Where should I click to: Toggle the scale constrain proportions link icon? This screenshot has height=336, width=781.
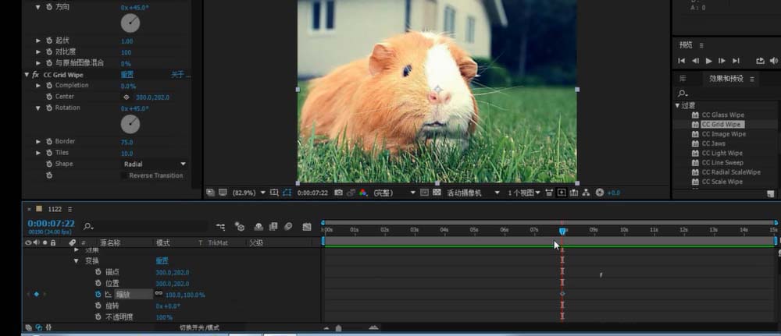point(159,294)
